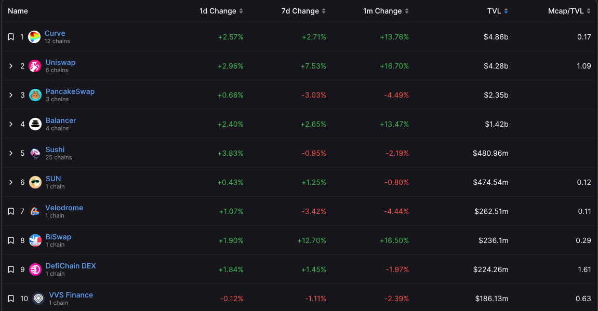The image size is (598, 311).
Task: Click the Curve protocol logo
Action: pyautogui.click(x=34, y=36)
